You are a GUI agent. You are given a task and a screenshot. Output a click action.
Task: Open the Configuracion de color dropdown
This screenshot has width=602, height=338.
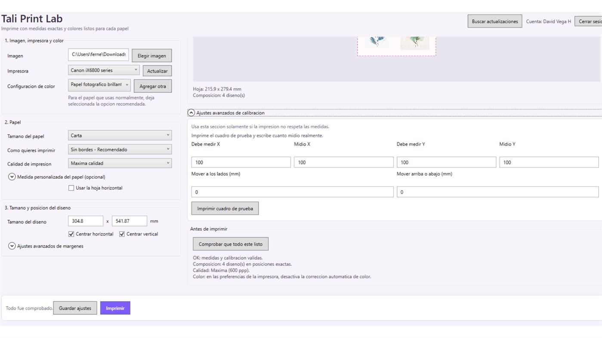click(x=99, y=85)
